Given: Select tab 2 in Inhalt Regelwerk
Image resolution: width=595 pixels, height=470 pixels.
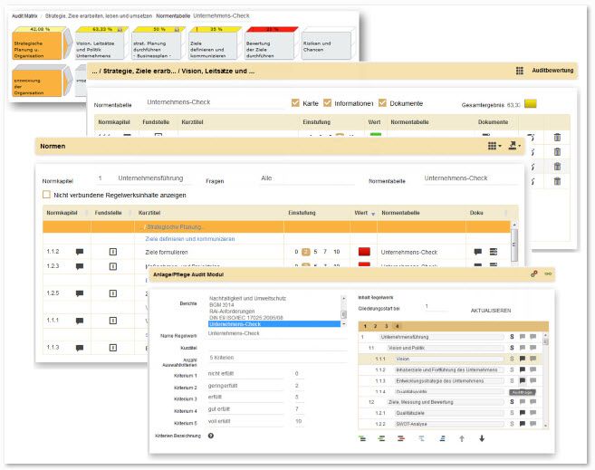Looking at the screenshot, I should click(x=374, y=326).
